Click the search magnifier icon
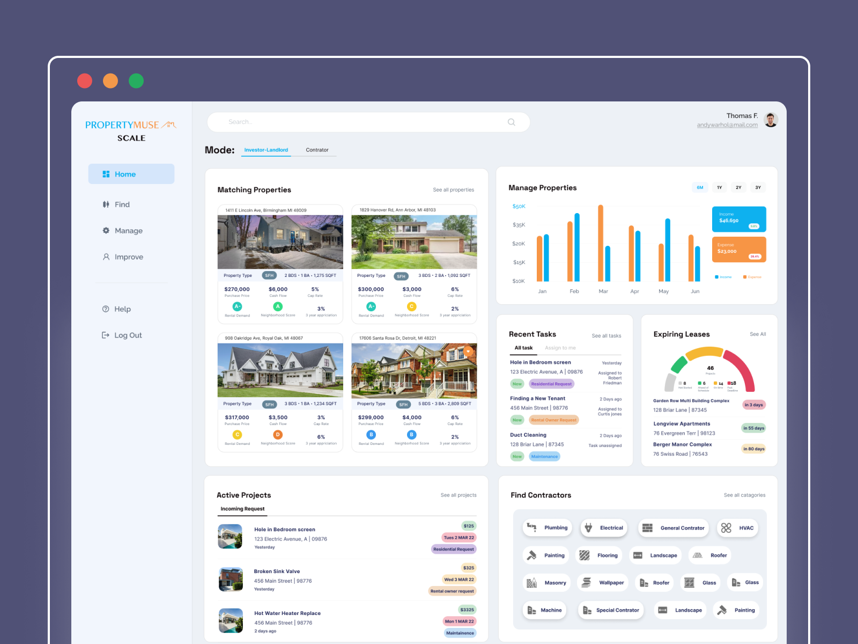Image resolution: width=858 pixels, height=644 pixels. (x=512, y=122)
